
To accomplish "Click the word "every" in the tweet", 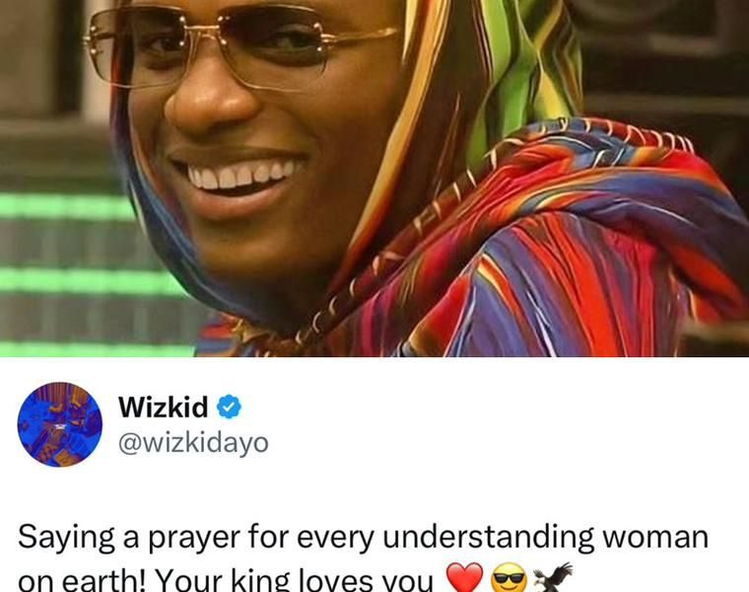I will (x=335, y=538).
